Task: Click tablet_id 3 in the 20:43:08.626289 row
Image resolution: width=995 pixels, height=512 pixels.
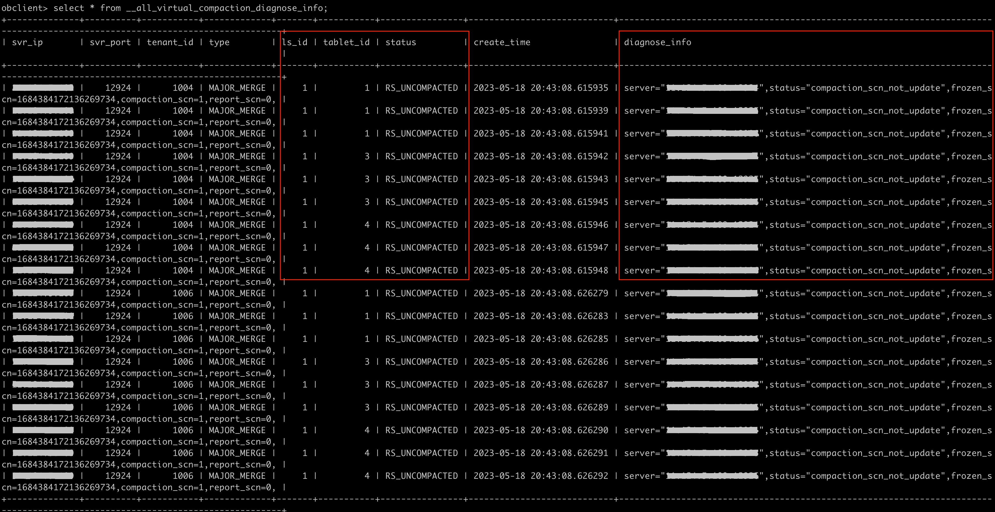Action: pyautogui.click(x=367, y=407)
